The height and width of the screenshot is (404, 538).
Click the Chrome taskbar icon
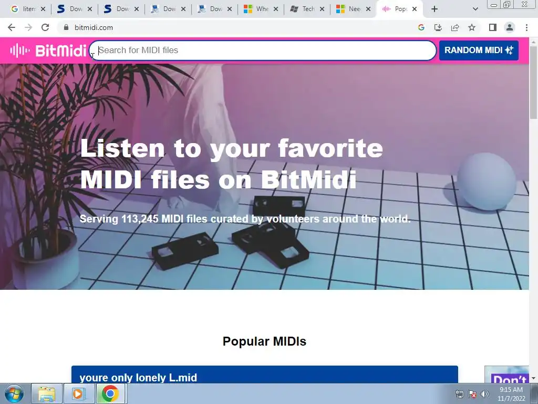click(x=110, y=393)
